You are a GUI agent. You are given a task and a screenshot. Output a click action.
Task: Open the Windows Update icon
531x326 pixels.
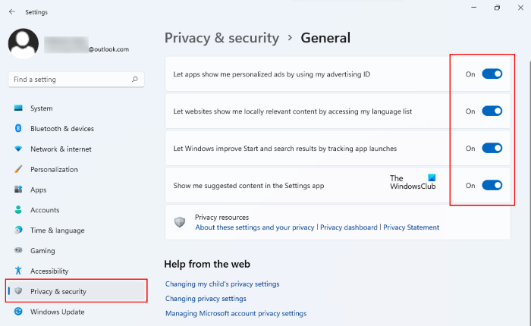[x=18, y=312]
